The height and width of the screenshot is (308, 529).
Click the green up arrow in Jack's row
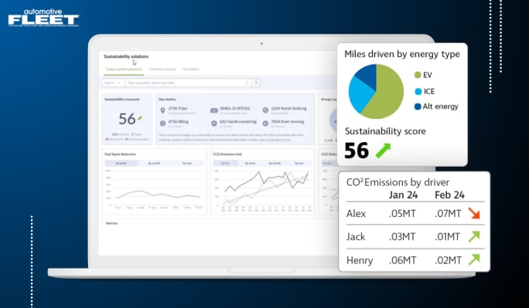474,237
